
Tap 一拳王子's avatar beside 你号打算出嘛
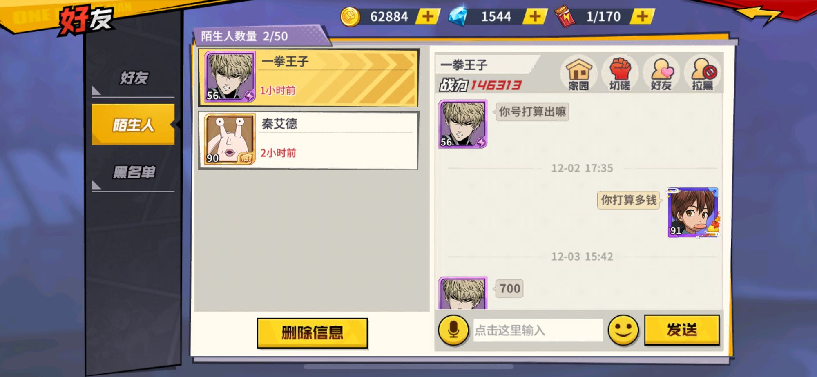pyautogui.click(x=463, y=124)
